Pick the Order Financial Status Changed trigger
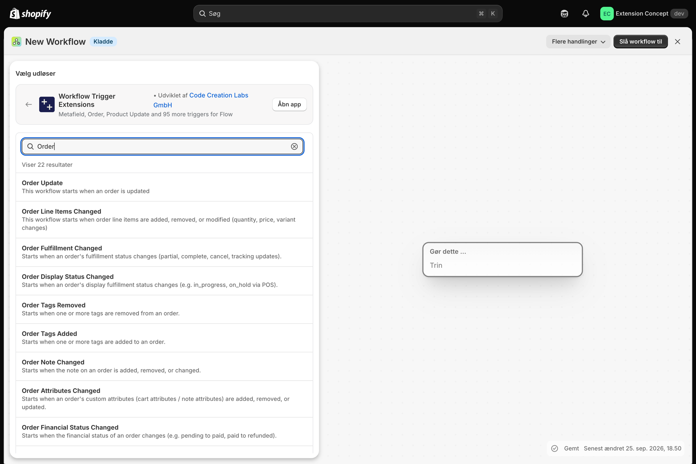 (x=164, y=431)
